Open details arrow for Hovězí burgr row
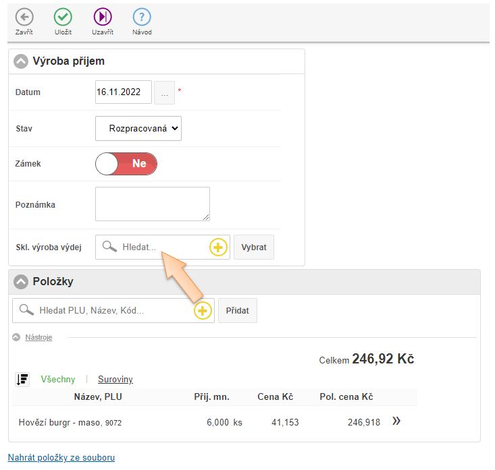This screenshot has height=470, width=495. click(396, 421)
